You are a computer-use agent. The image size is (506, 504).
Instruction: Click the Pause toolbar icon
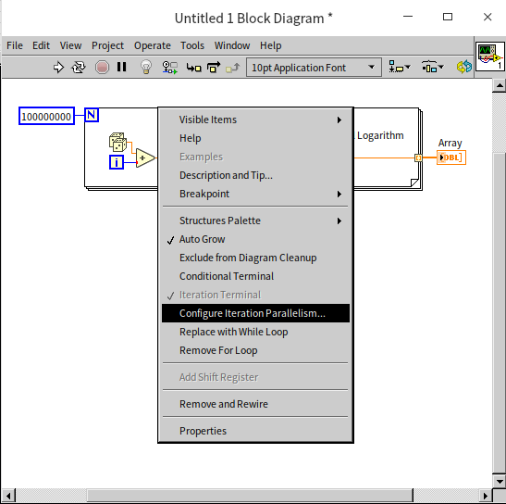click(122, 67)
